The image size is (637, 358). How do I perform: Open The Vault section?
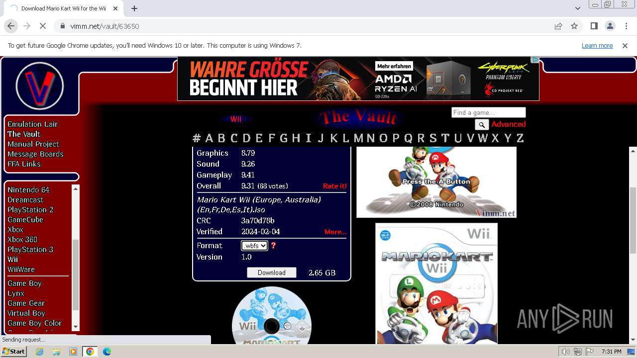24,134
